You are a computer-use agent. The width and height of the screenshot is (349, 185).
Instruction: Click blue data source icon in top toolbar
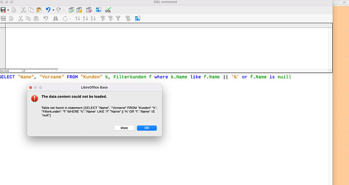[99, 10]
